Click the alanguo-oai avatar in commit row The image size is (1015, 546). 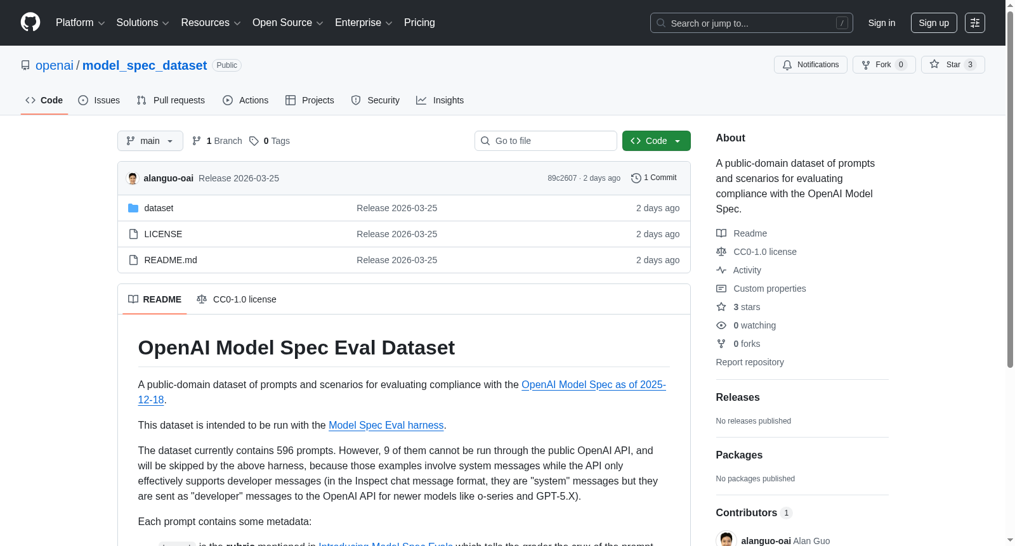tap(133, 178)
